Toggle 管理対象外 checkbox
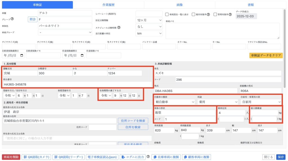288x161 pixels. (215, 14)
